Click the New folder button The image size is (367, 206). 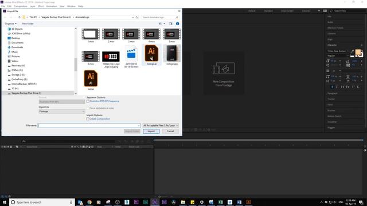[x=28, y=23]
